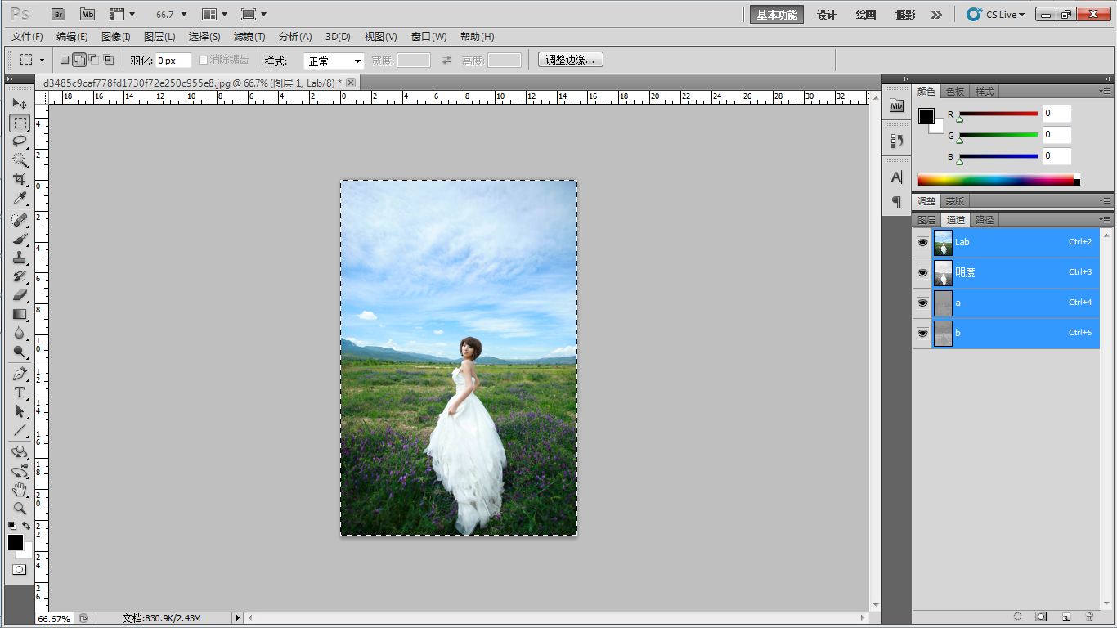Select the Horizontal Type tool
Image resolution: width=1117 pixels, height=628 pixels.
20,392
